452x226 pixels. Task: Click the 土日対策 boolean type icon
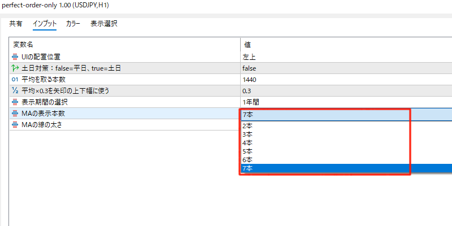(15, 68)
